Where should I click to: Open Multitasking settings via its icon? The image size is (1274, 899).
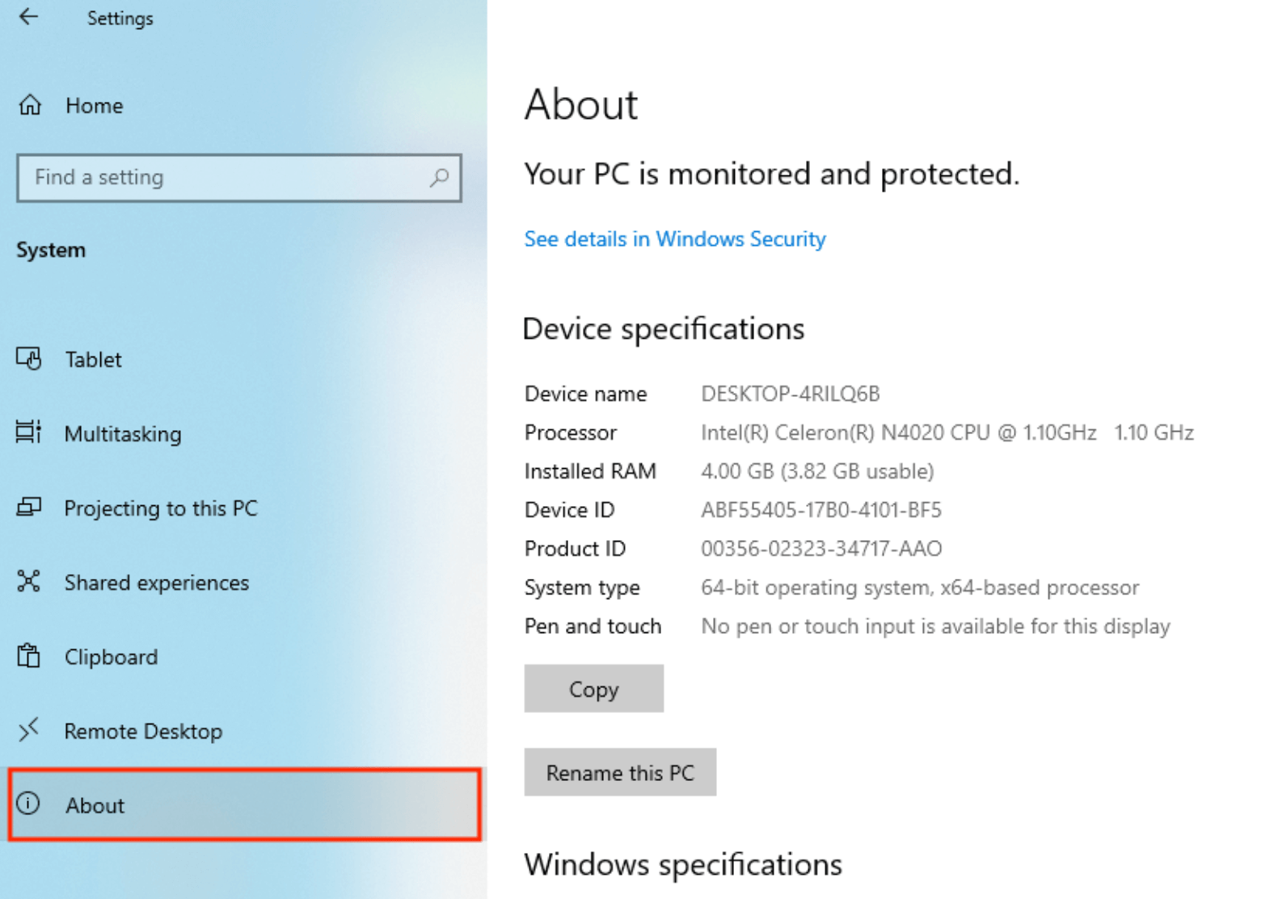[27, 433]
